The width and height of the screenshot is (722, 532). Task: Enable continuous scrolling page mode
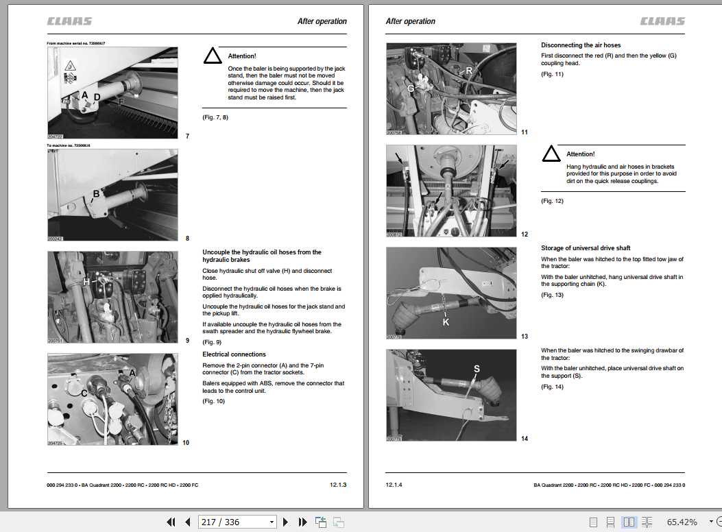[610, 522]
